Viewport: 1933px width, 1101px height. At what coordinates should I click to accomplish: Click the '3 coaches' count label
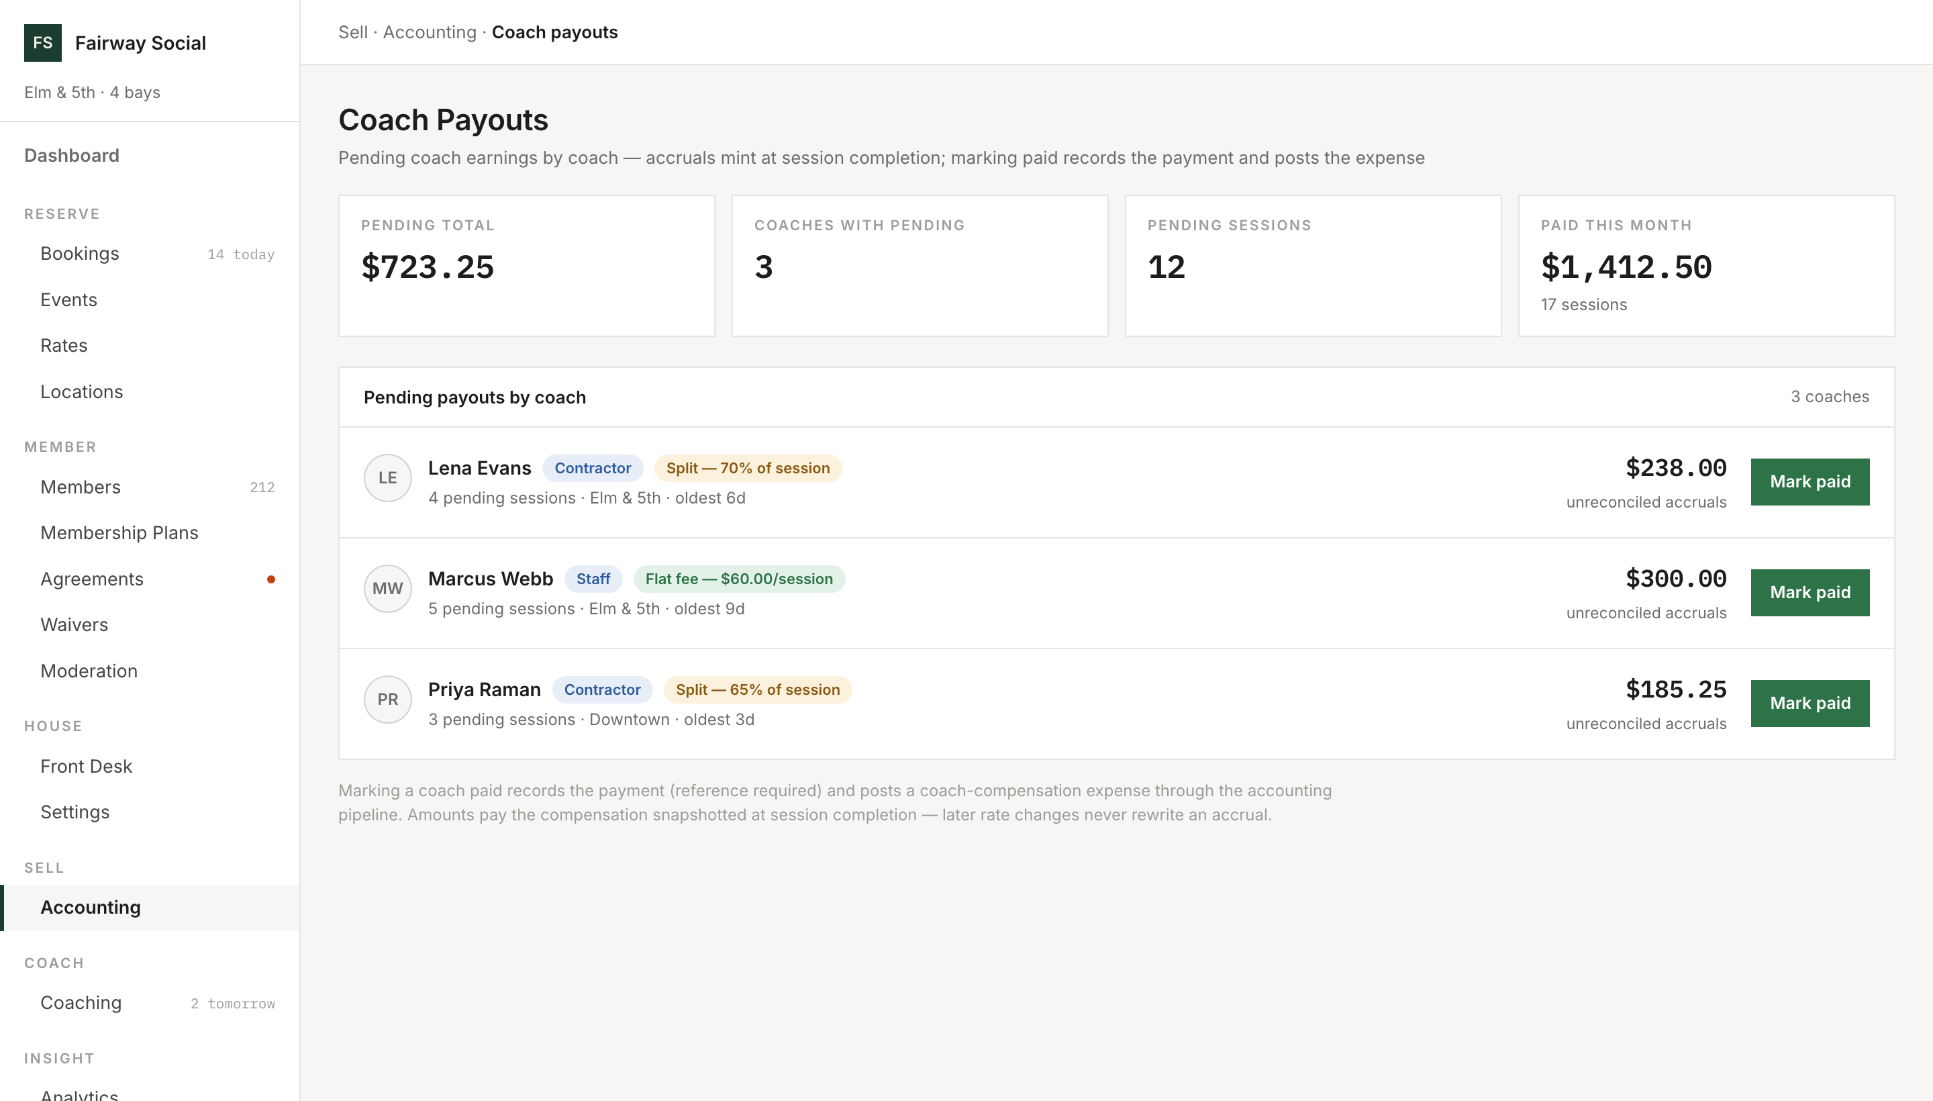click(1830, 397)
